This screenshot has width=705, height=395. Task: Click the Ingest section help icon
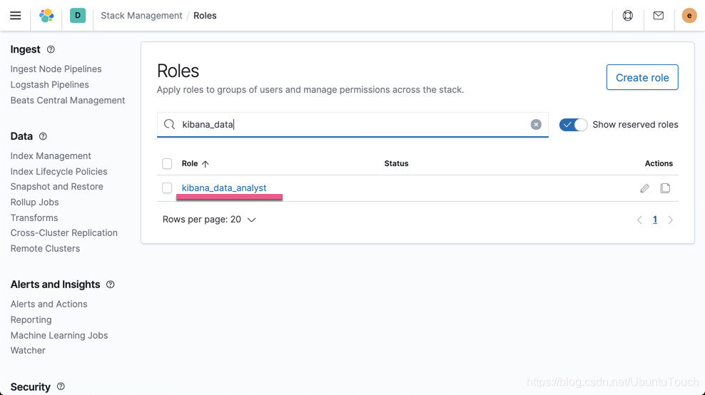pyautogui.click(x=51, y=49)
